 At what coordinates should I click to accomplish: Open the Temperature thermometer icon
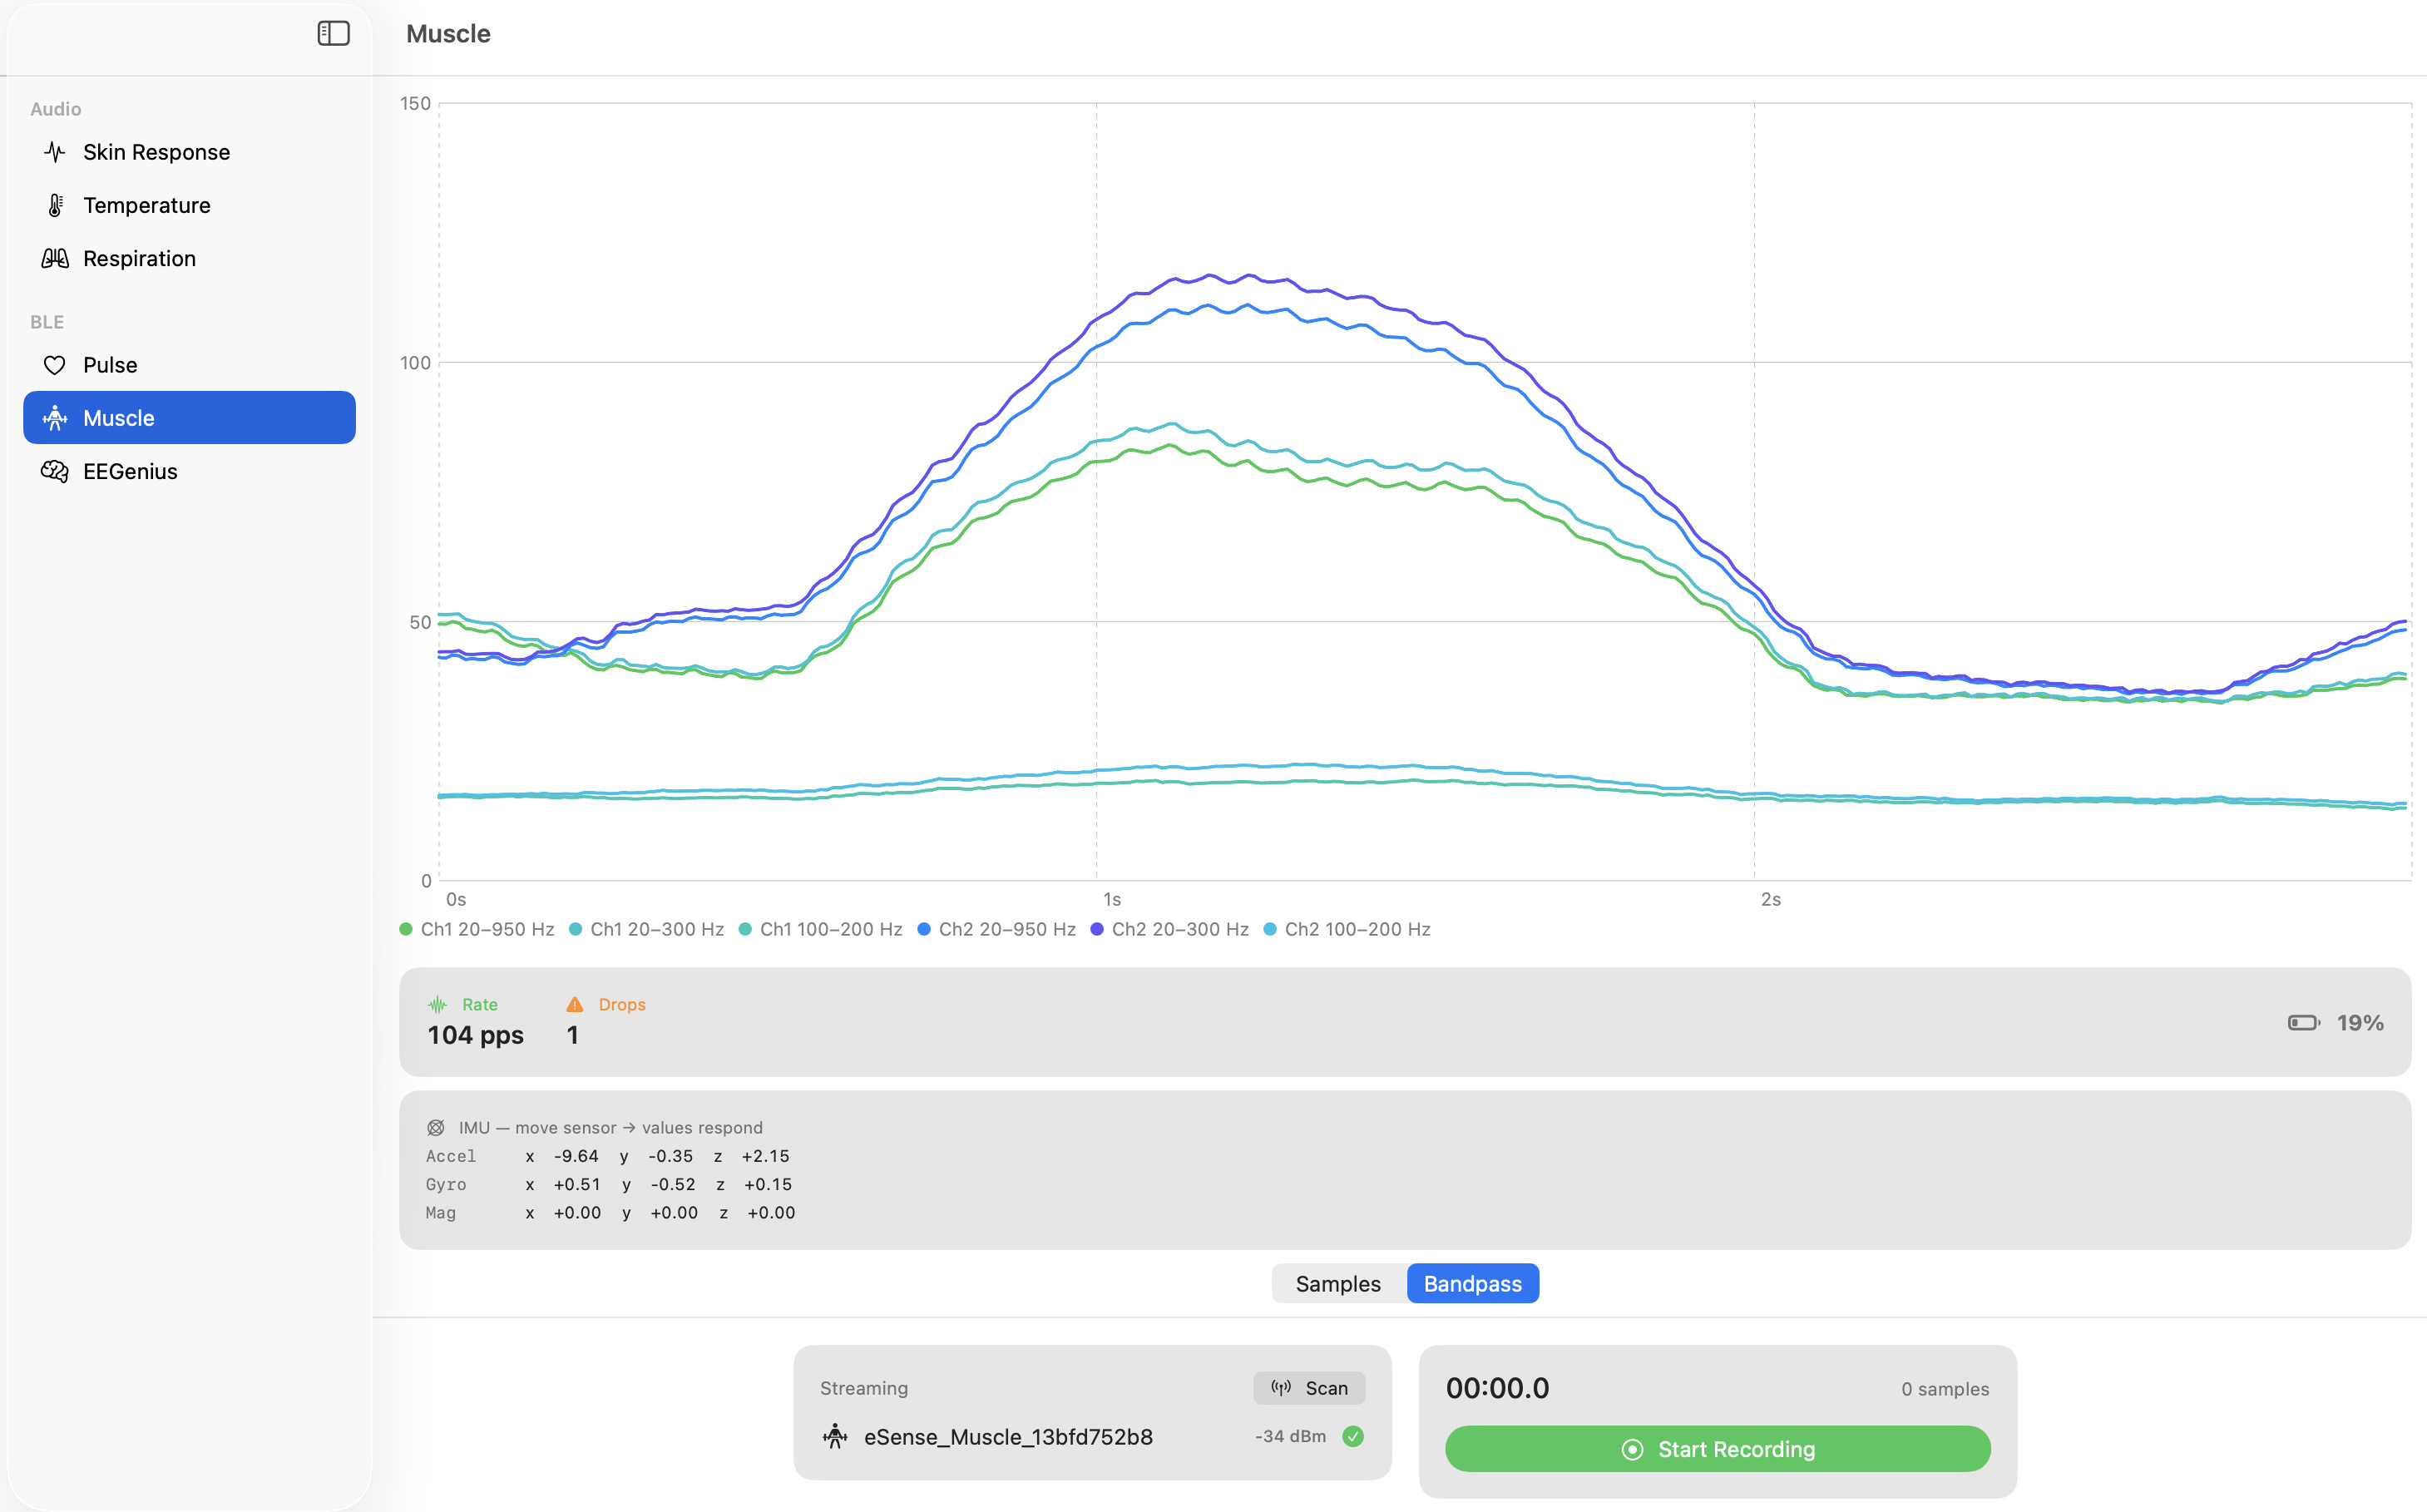55,205
